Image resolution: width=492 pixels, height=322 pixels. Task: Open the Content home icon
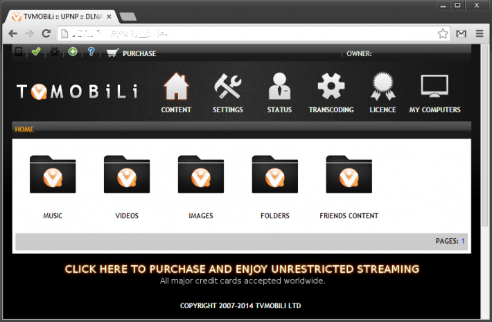click(x=176, y=87)
